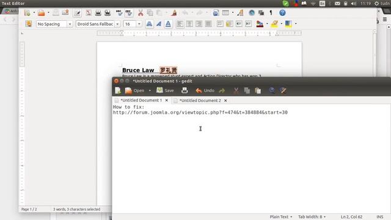Toggle Bold formatting in Writer
The height and width of the screenshot is (220, 391).
pos(149,24)
